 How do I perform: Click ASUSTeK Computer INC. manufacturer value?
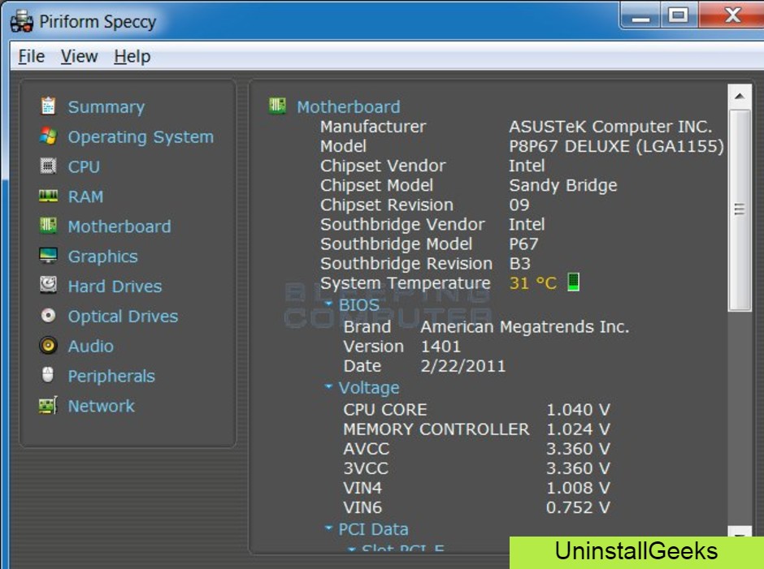[x=610, y=127]
